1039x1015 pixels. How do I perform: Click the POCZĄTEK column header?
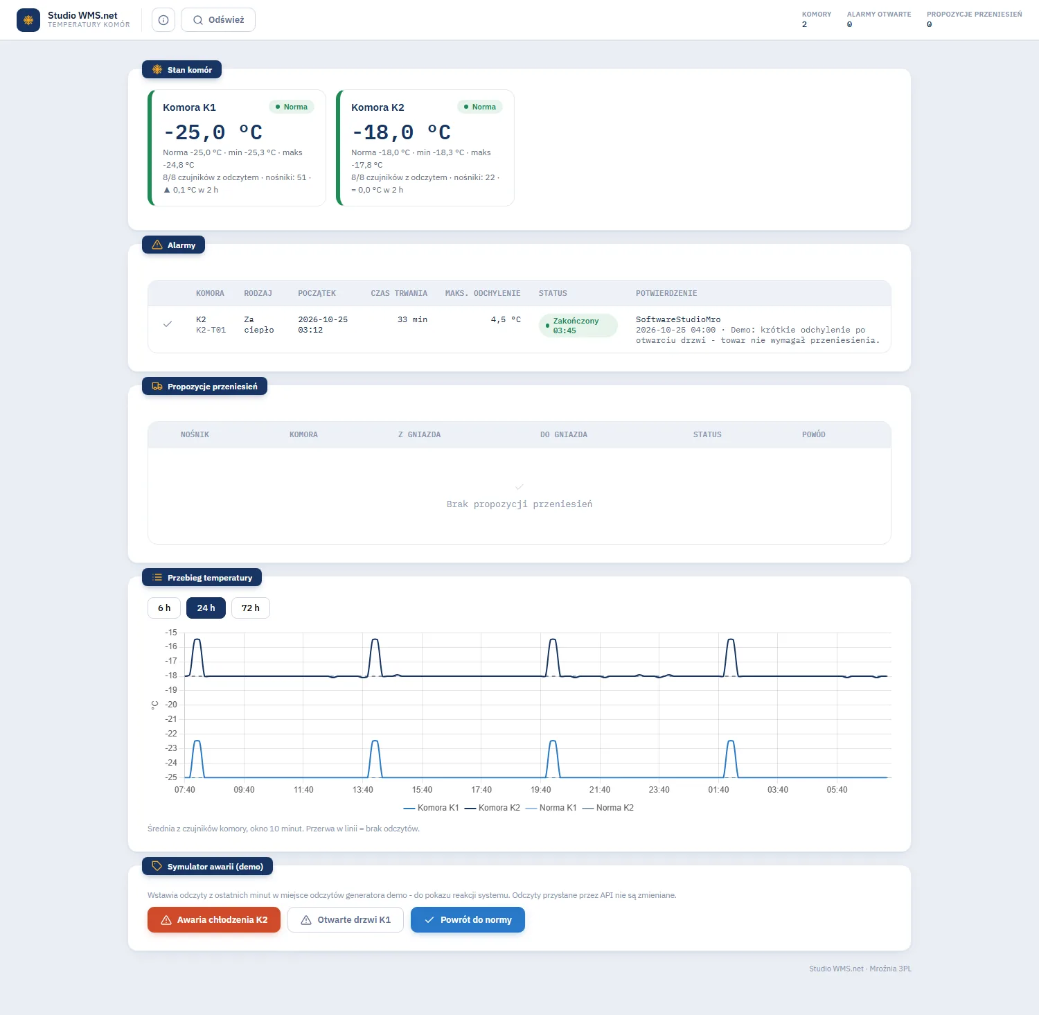tap(317, 293)
